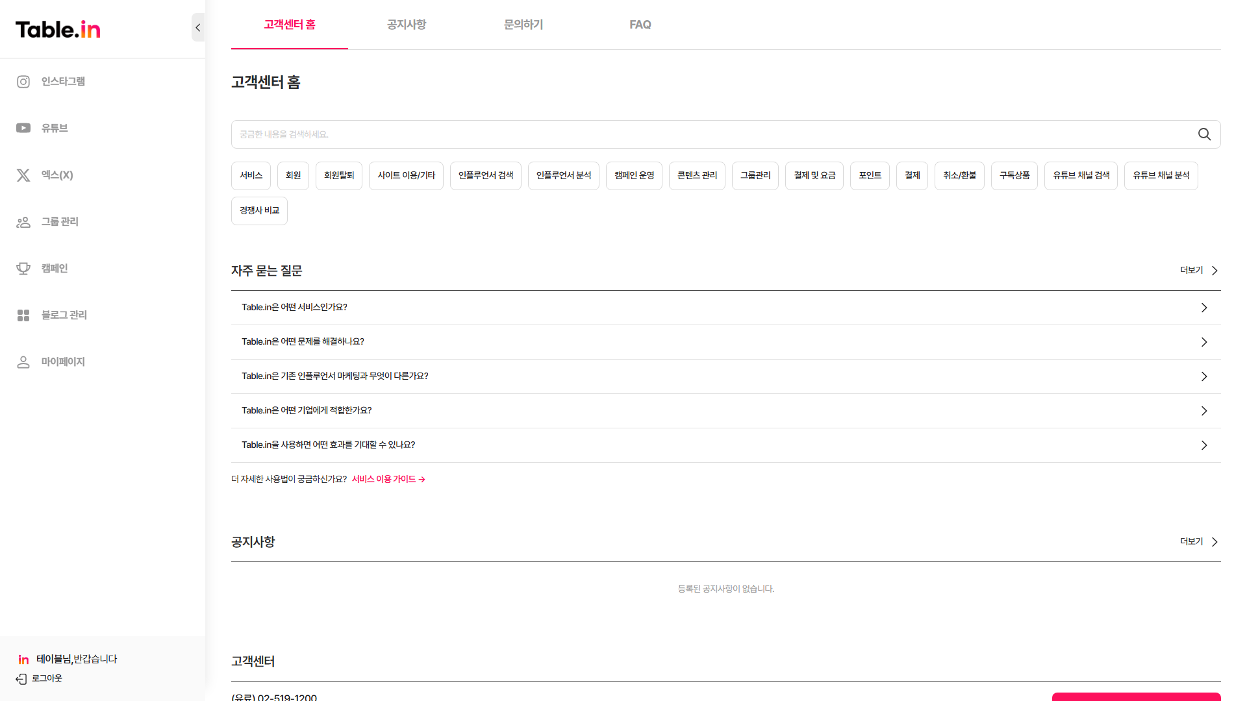1247x701 pixels.
Task: Expand the 기존 인플루언서 마케팅 question chevron
Action: coord(1204,376)
